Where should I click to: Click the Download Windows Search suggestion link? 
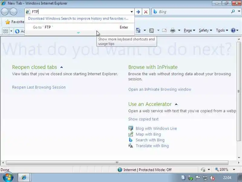pos(78,19)
